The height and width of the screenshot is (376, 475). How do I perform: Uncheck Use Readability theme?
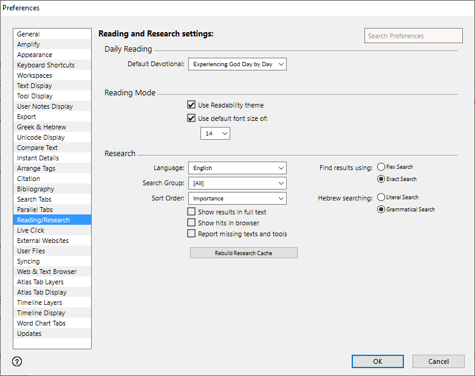click(192, 105)
